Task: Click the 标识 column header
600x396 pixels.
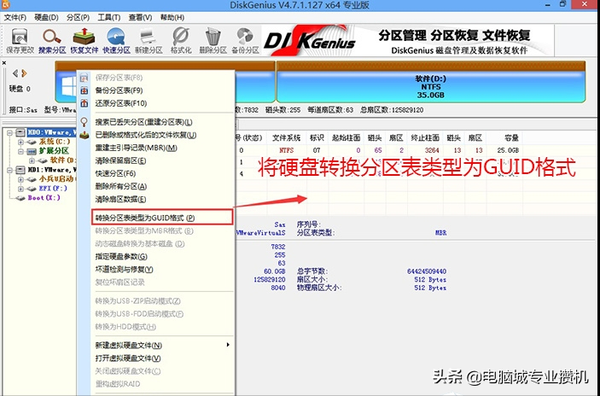Action: pos(317,137)
